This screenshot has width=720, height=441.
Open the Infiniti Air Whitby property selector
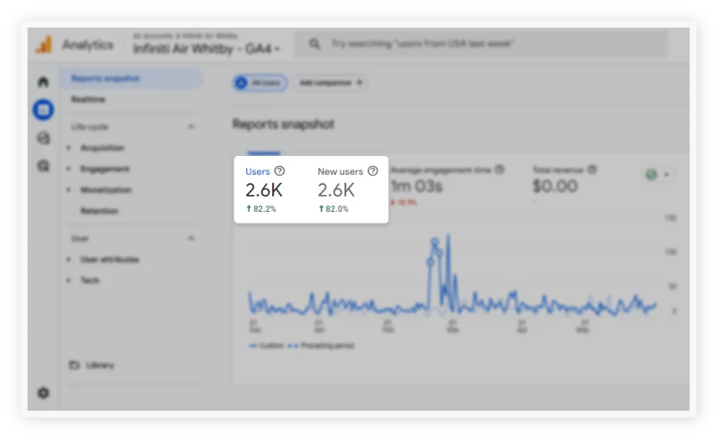(206, 48)
